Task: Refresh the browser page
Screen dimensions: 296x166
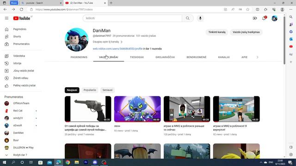Action: [22, 9]
